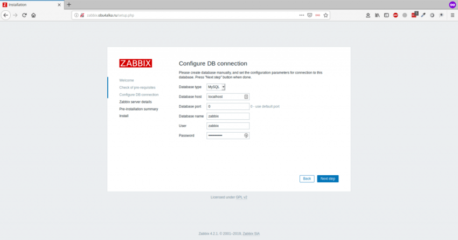Click the Database host label
458x240 pixels.
click(x=190, y=97)
